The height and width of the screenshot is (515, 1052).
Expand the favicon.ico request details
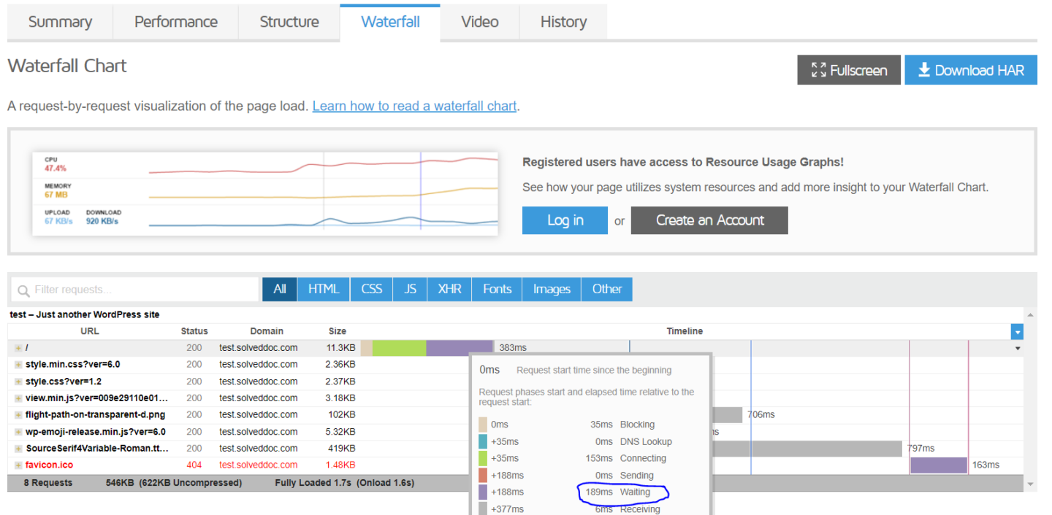[x=16, y=464]
